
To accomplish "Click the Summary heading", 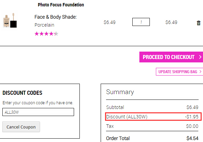I will point(120,92).
